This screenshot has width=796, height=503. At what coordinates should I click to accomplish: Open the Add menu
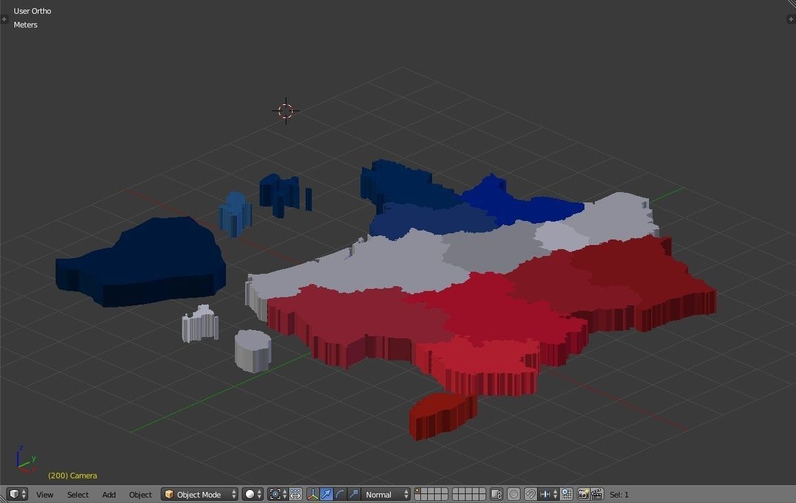(109, 494)
